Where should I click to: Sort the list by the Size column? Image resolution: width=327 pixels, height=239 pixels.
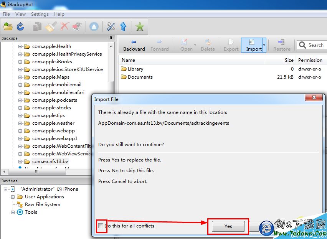[281, 60]
